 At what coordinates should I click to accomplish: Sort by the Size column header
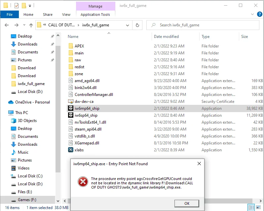point(244,37)
